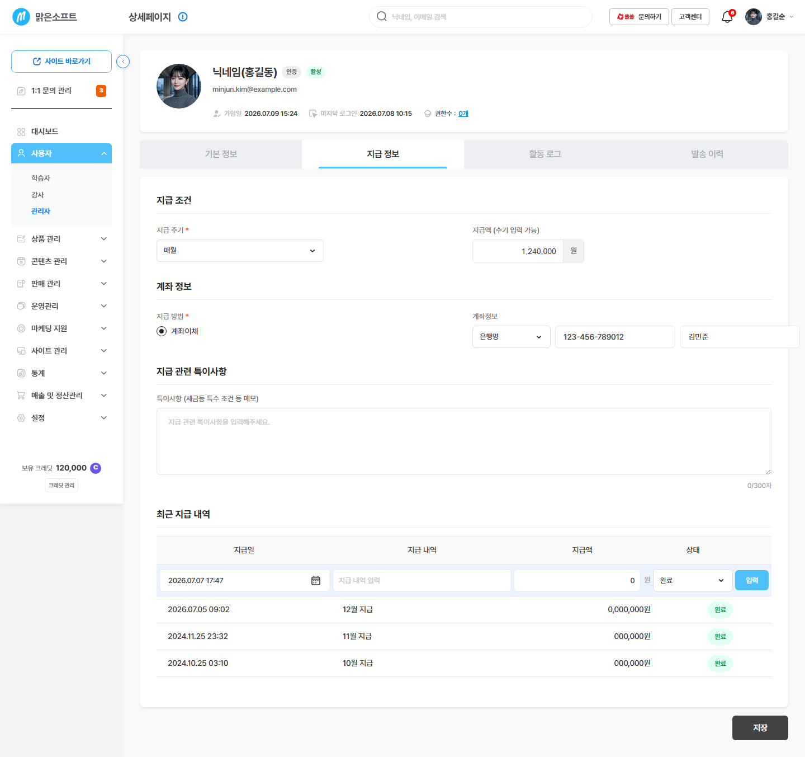The height and width of the screenshot is (757, 805).
Task: Expand the 설정 chevron
Action: pyautogui.click(x=104, y=418)
